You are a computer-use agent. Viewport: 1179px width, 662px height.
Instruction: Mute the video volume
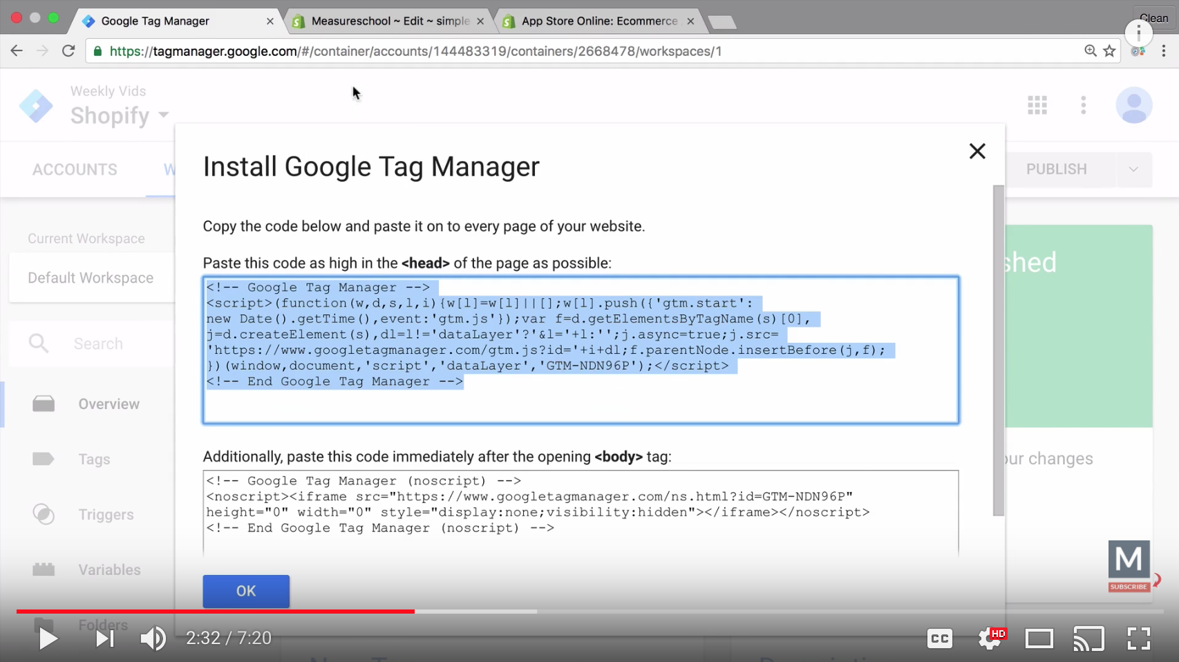click(153, 639)
